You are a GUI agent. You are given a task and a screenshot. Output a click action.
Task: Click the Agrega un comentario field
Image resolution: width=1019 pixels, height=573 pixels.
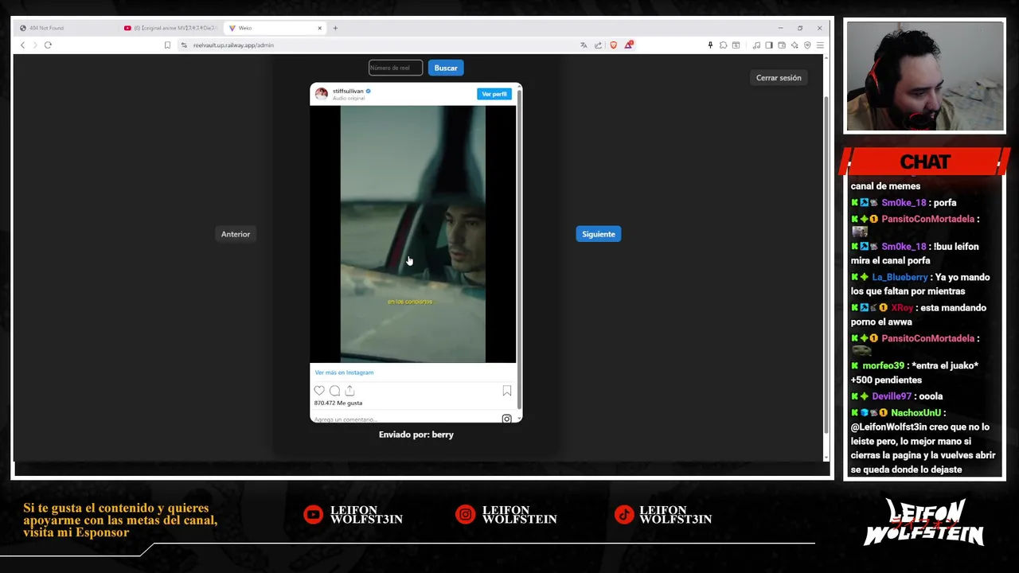pos(346,419)
